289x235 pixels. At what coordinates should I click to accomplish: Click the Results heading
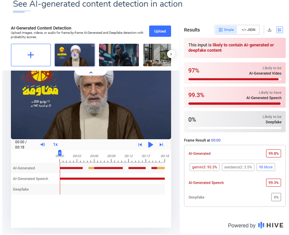pos(192,30)
